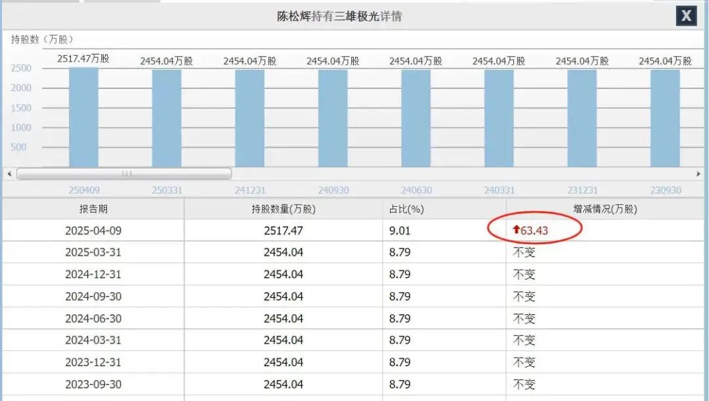Select the chart bar above 240930
Image resolution: width=709 pixels, height=401 pixels.
[x=333, y=118]
